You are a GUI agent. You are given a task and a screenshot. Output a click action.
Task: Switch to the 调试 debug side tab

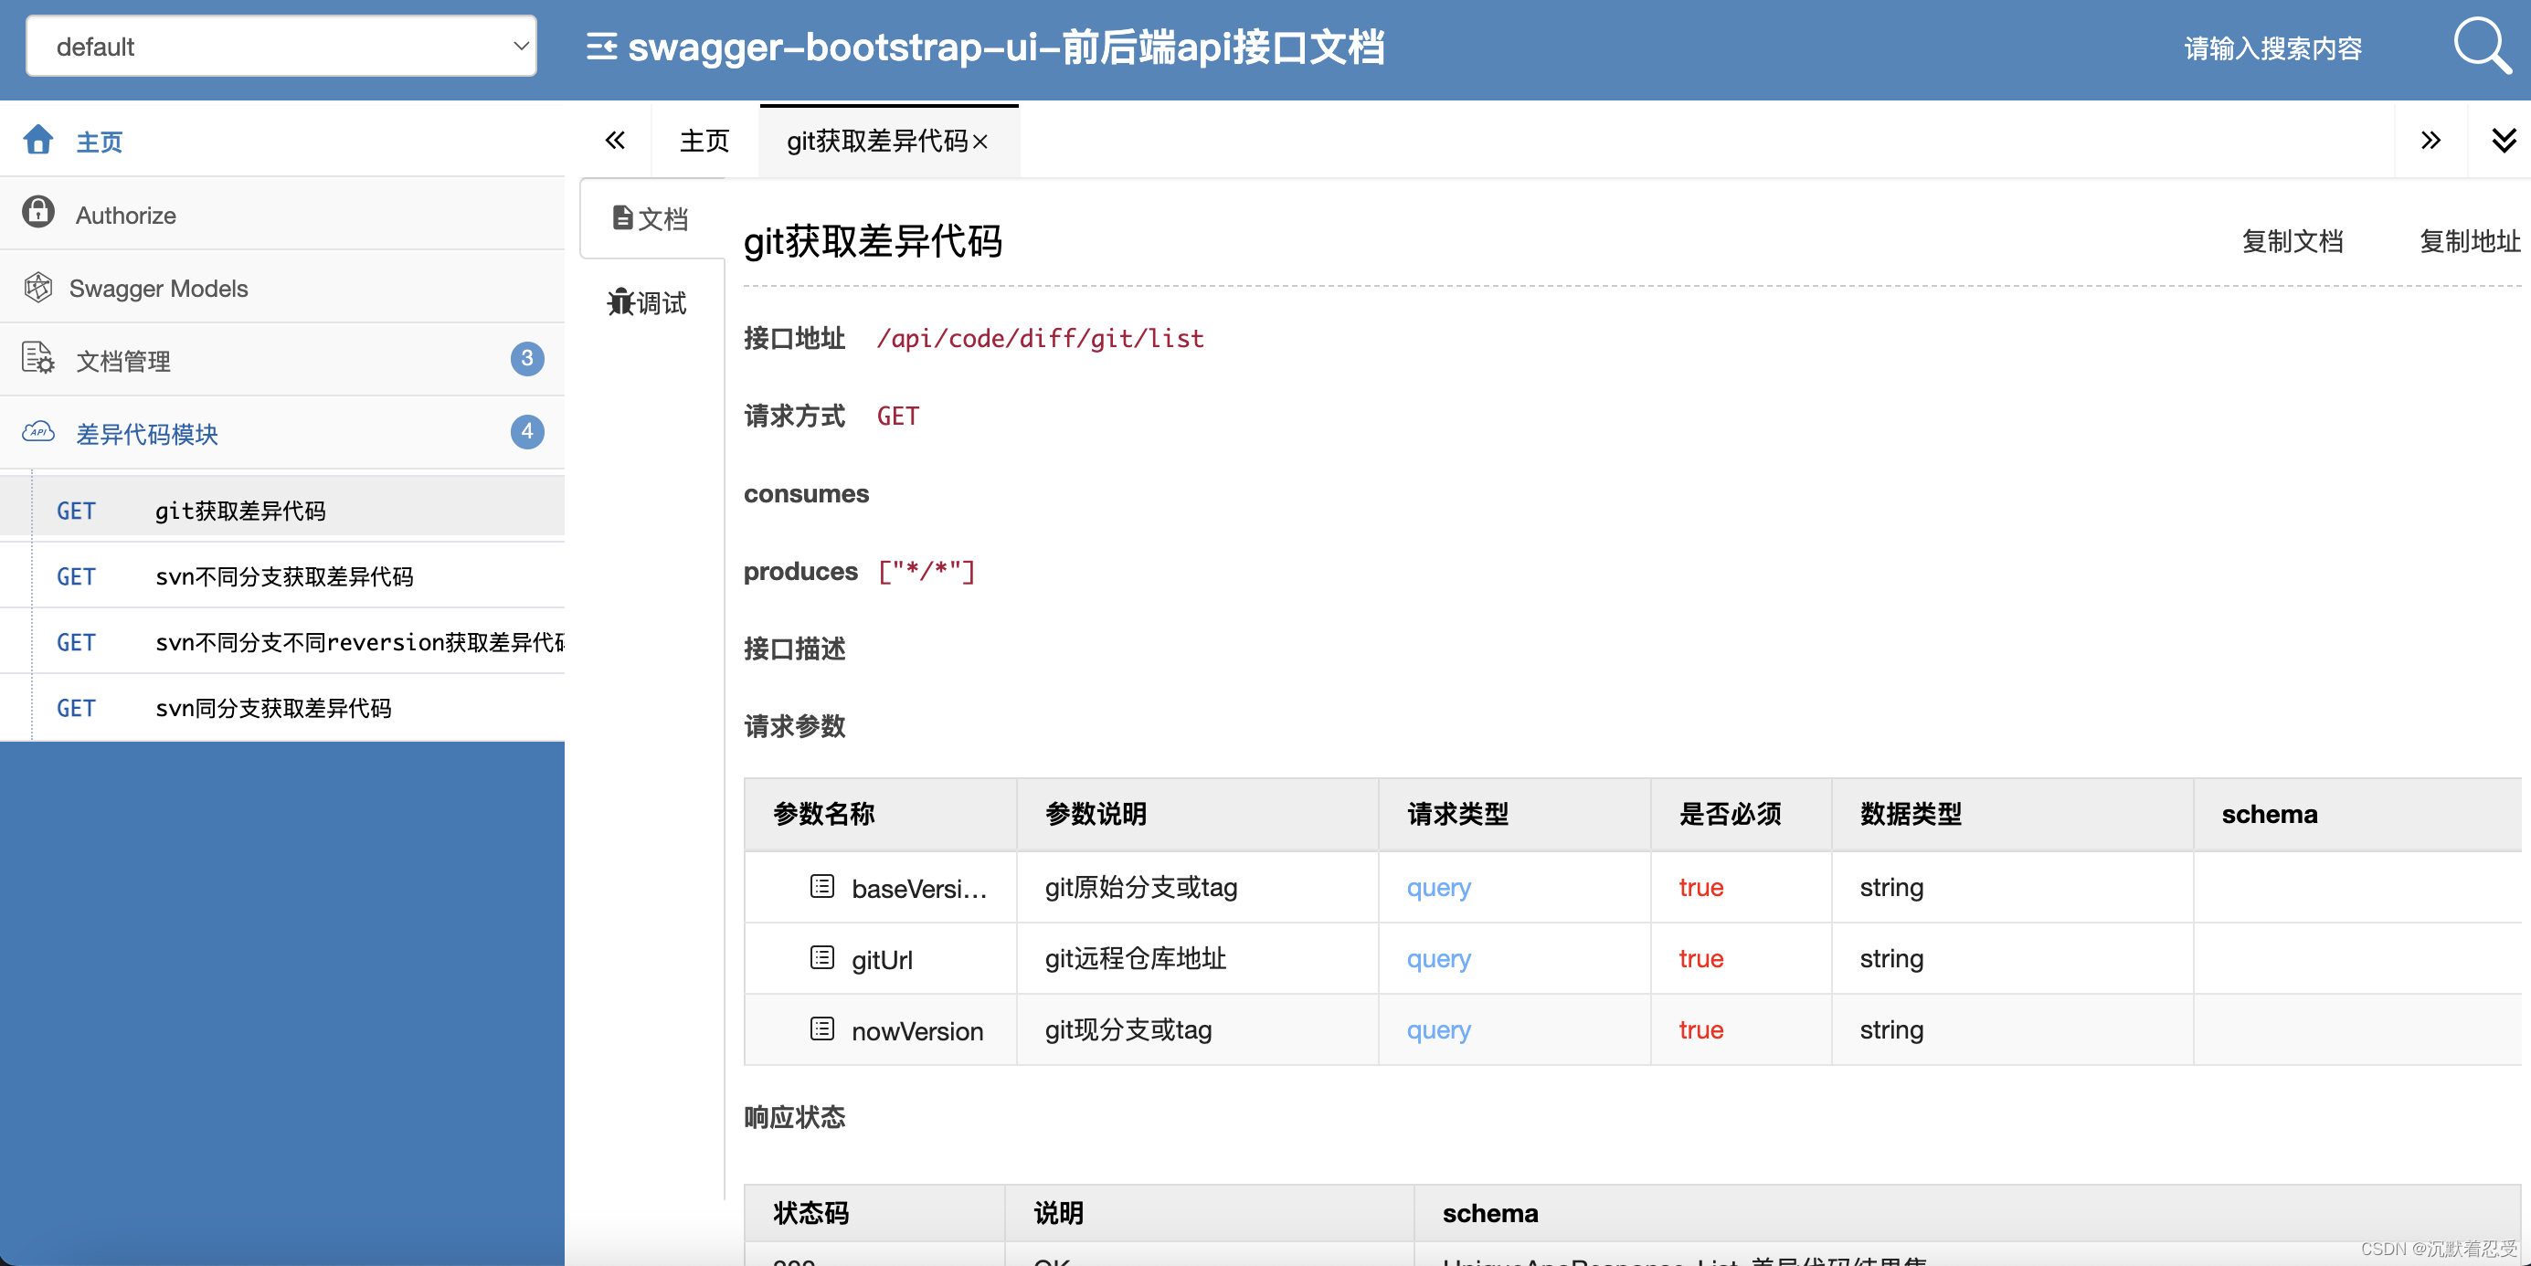coord(649,302)
